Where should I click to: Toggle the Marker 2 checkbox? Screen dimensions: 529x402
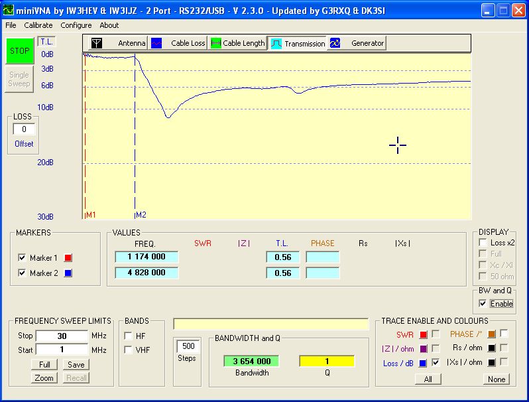pyautogui.click(x=23, y=273)
